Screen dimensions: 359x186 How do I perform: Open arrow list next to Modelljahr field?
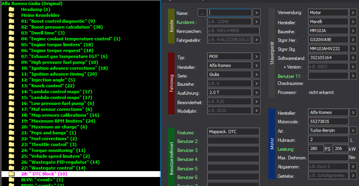(257, 110)
